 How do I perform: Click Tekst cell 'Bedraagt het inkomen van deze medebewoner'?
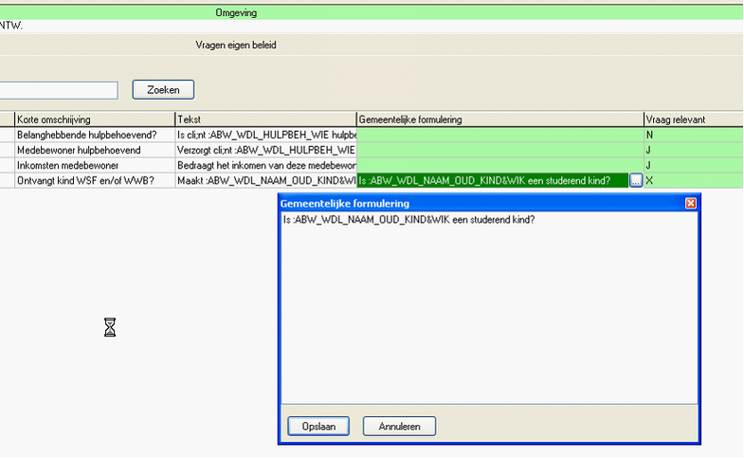265,165
